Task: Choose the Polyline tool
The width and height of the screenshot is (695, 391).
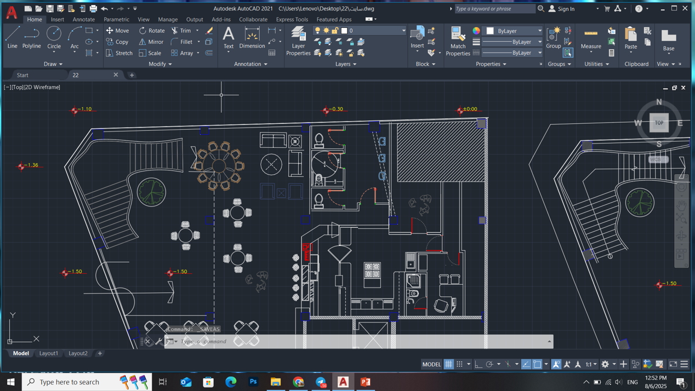Action: tap(32, 37)
